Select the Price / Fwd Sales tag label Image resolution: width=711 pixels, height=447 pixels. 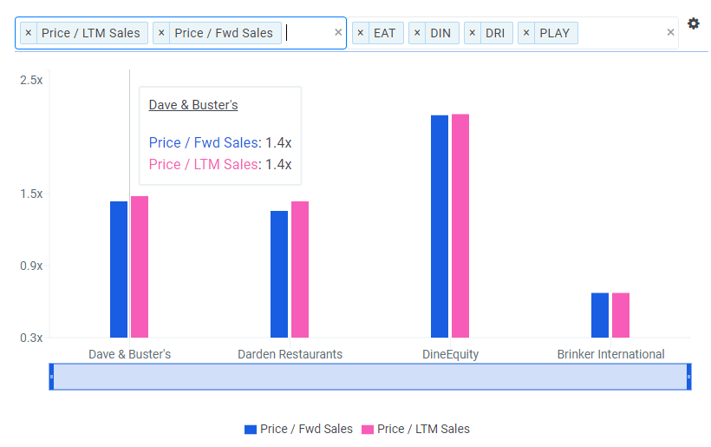[224, 33]
